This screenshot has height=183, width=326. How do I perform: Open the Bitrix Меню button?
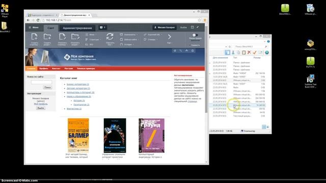[34, 27]
